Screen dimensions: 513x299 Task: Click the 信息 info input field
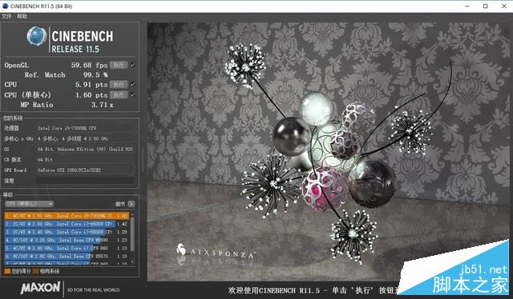(86, 181)
